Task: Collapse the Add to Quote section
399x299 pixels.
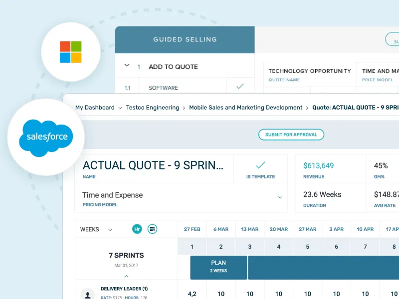Action: (x=127, y=65)
